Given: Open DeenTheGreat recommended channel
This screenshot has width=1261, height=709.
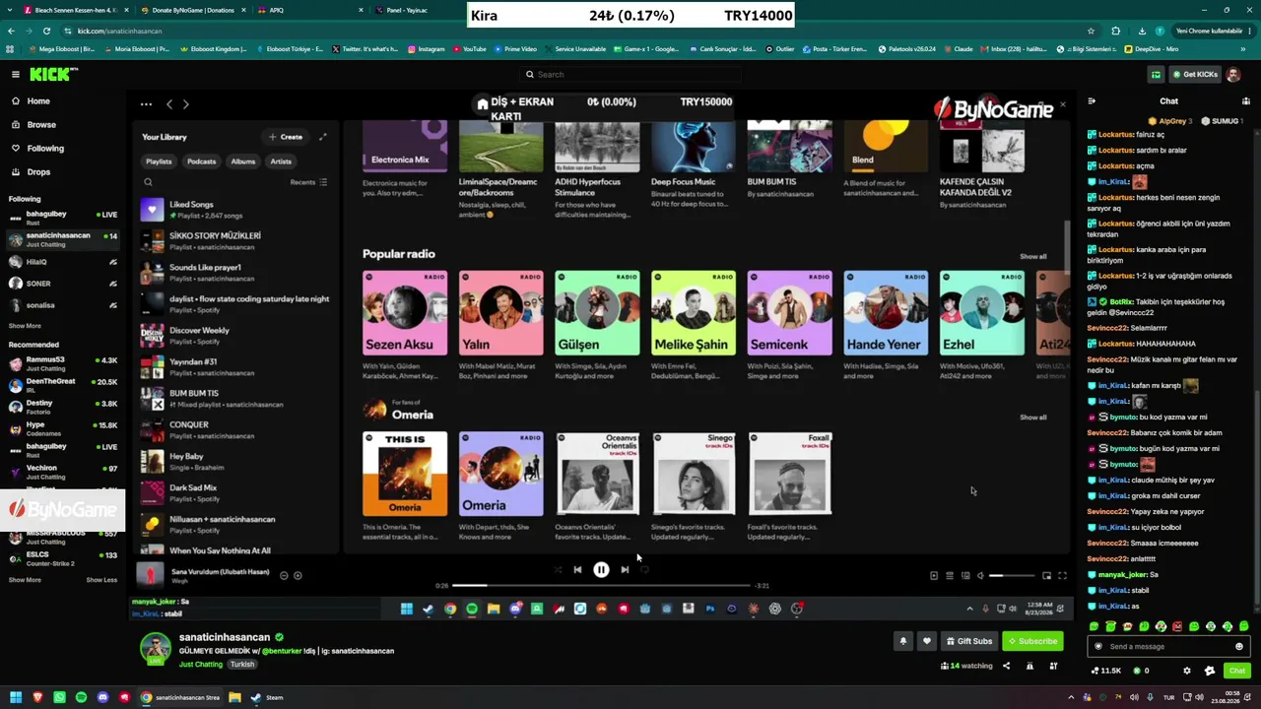Looking at the screenshot, I should (x=61, y=385).
